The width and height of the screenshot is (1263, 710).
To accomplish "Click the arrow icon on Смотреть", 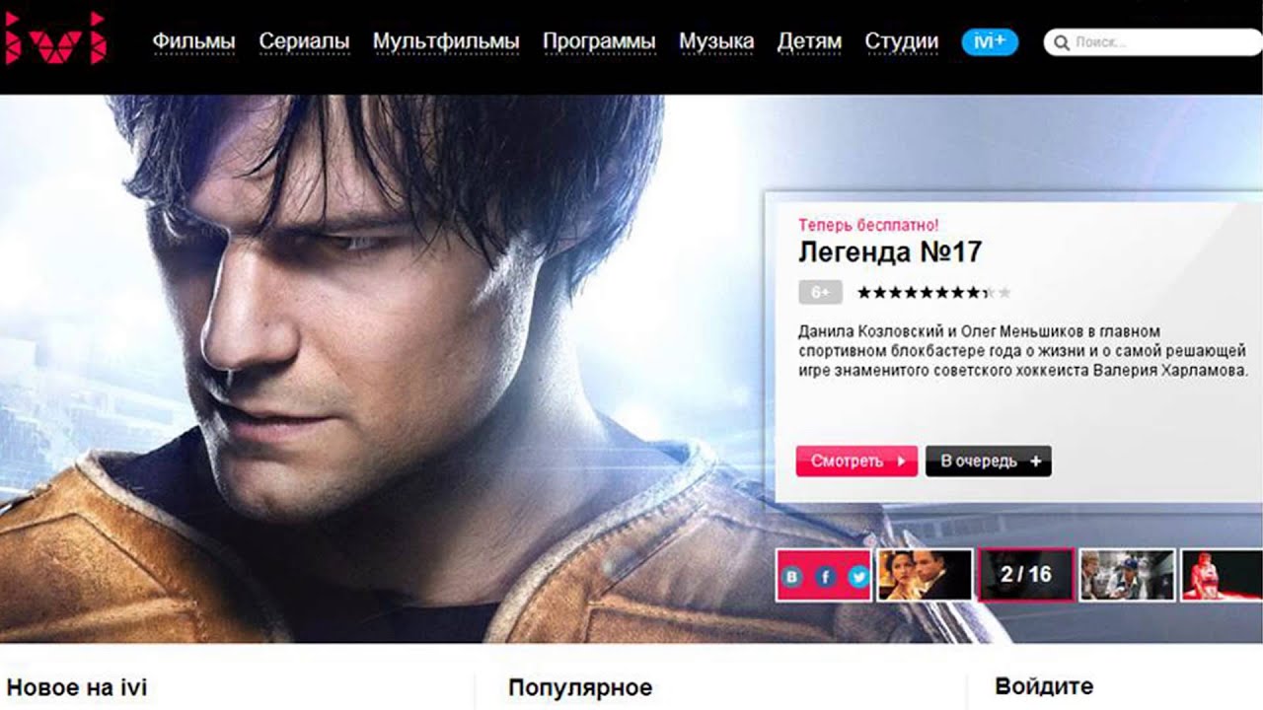I will coord(901,461).
